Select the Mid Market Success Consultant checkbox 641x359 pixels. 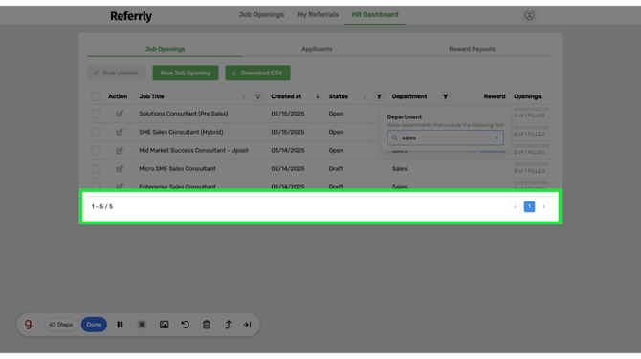96,150
